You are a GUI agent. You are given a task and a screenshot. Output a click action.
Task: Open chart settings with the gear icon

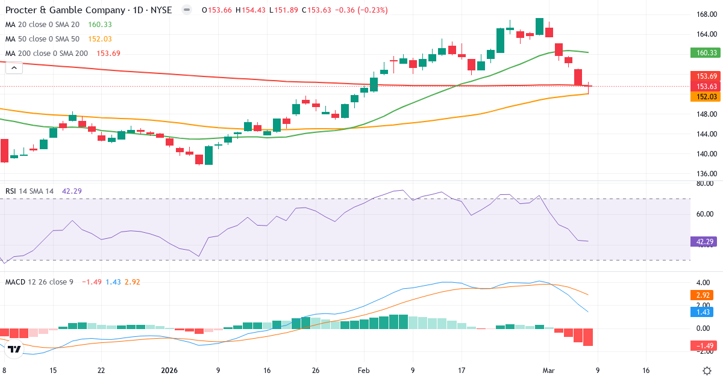click(707, 372)
